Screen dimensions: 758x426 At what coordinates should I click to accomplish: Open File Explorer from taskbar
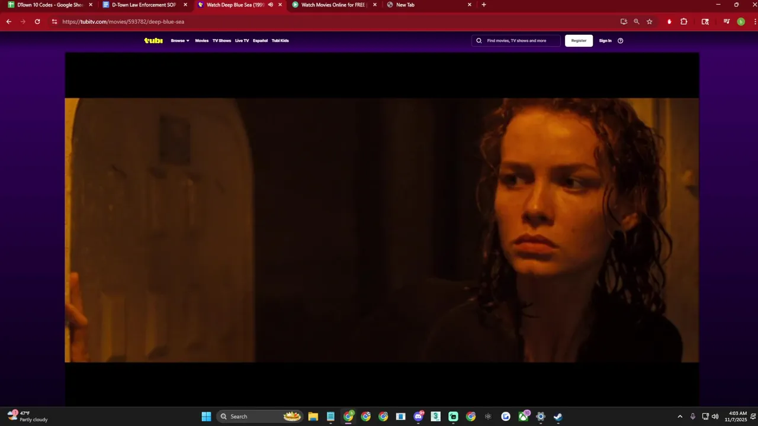(x=313, y=417)
